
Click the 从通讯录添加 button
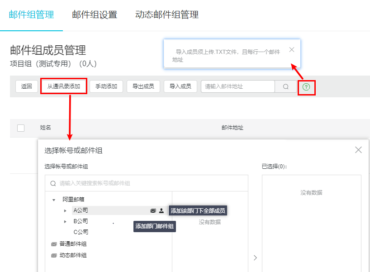point(63,86)
